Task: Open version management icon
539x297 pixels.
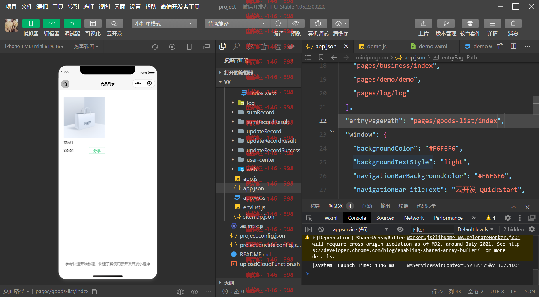Action: click(446, 24)
